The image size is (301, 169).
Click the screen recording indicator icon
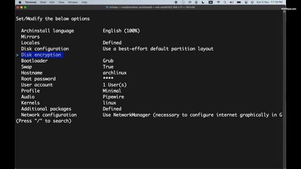(x=176, y=2)
